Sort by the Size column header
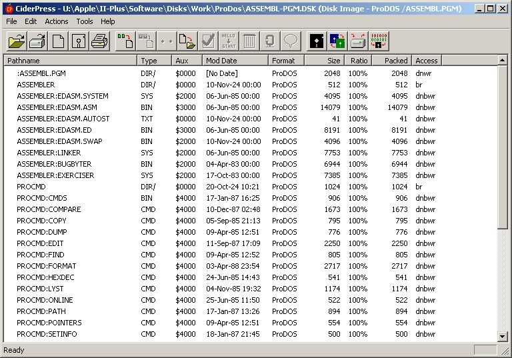 click(324, 61)
